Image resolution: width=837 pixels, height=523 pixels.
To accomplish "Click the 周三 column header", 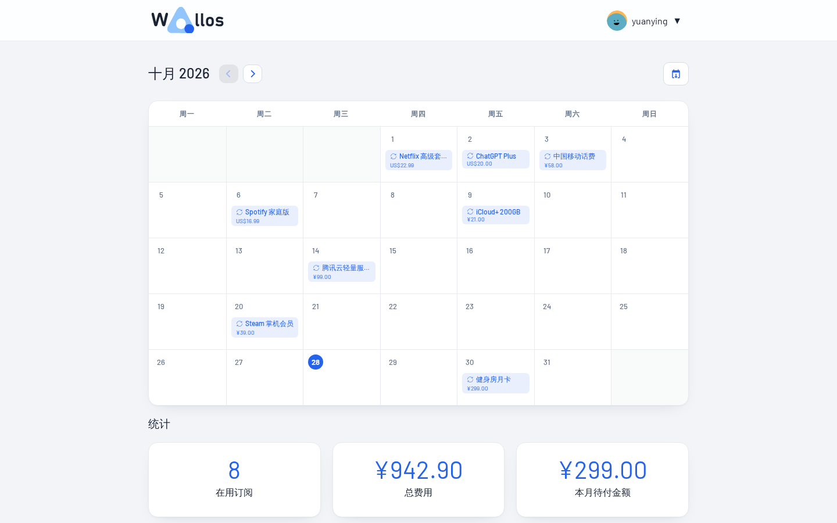I will pos(341,114).
